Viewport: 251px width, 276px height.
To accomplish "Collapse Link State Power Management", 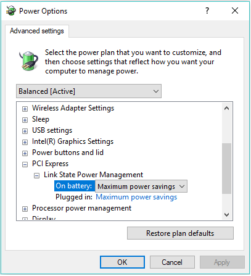I will pos(36,175).
